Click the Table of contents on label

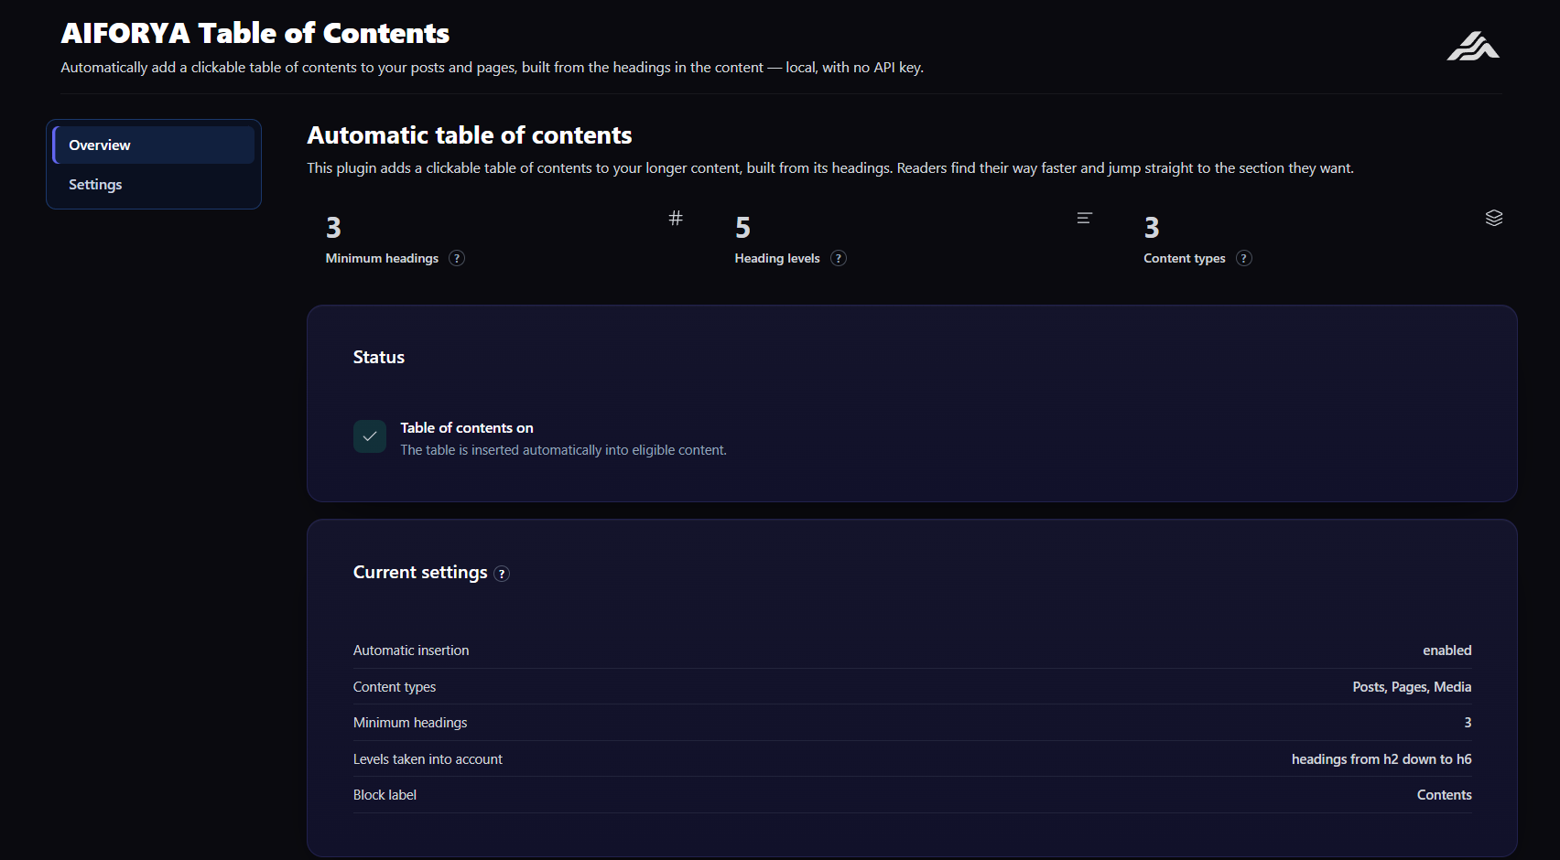point(467,427)
